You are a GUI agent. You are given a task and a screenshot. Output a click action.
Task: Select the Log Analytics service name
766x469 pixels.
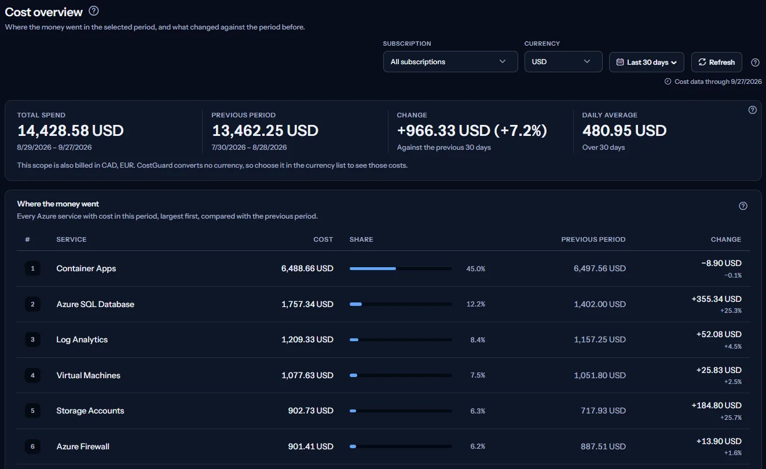point(82,339)
